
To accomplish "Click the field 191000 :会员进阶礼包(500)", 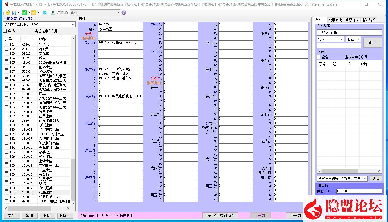I will (120, 96).
